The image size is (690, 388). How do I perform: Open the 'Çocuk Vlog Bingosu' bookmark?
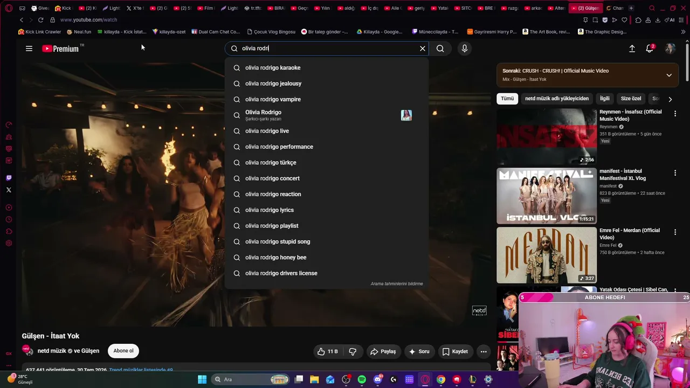click(271, 32)
